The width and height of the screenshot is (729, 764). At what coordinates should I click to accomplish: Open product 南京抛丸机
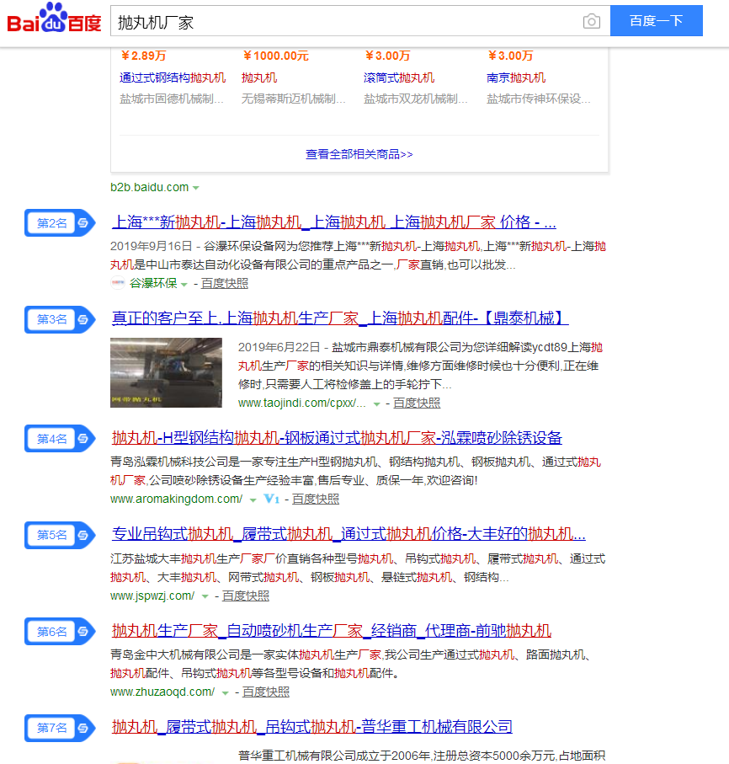pos(516,77)
